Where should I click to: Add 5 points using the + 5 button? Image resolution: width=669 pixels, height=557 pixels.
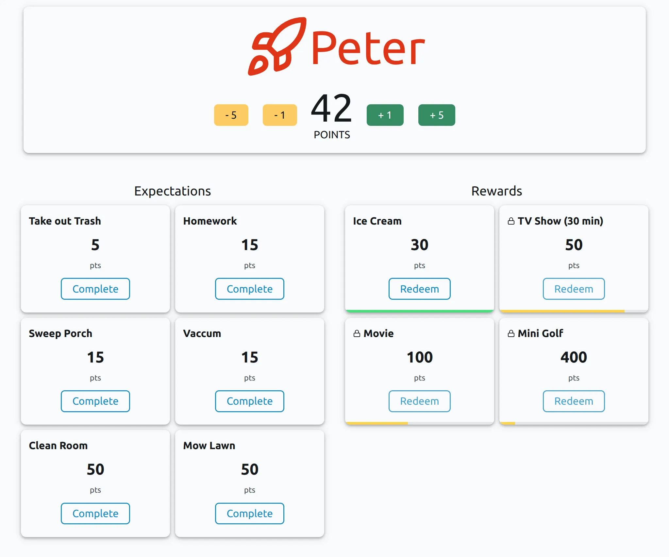click(x=436, y=115)
